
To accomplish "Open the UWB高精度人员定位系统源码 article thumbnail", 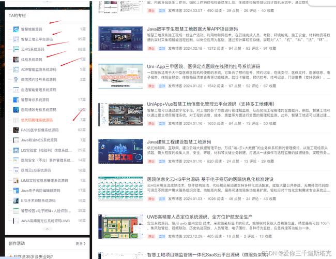I will (x=120, y=226).
